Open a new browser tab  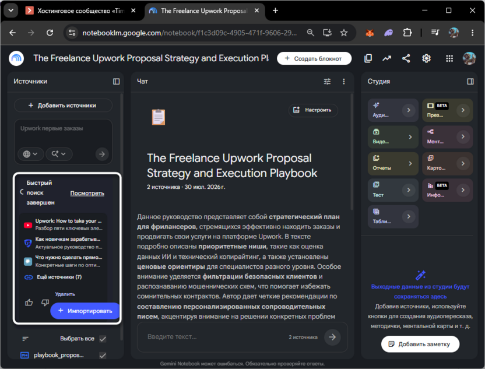click(275, 10)
